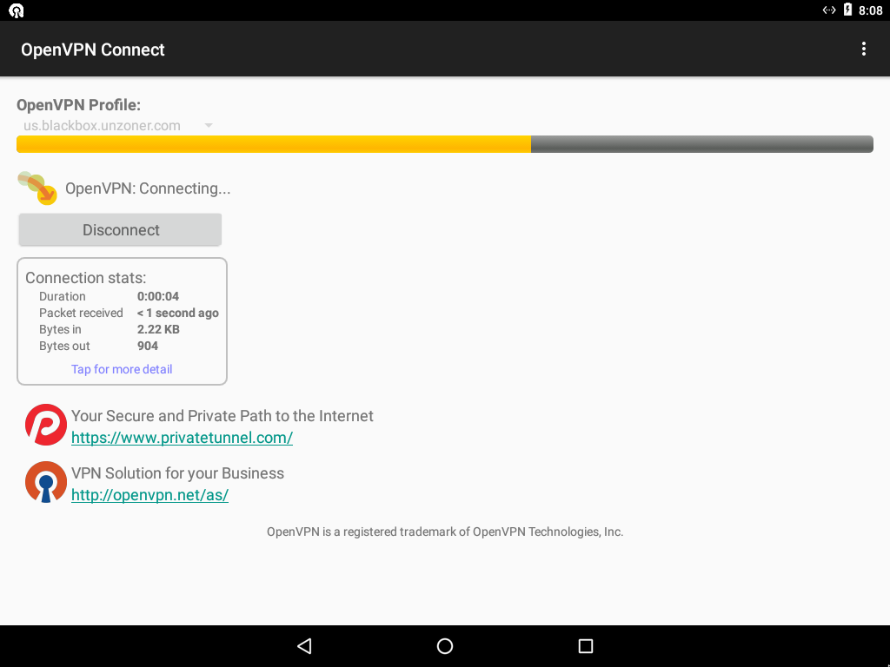Screen dimensions: 890x667
Task: Click the Bytes in label
Action: 60,329
